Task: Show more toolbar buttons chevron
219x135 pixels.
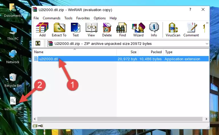Action: click(x=207, y=23)
